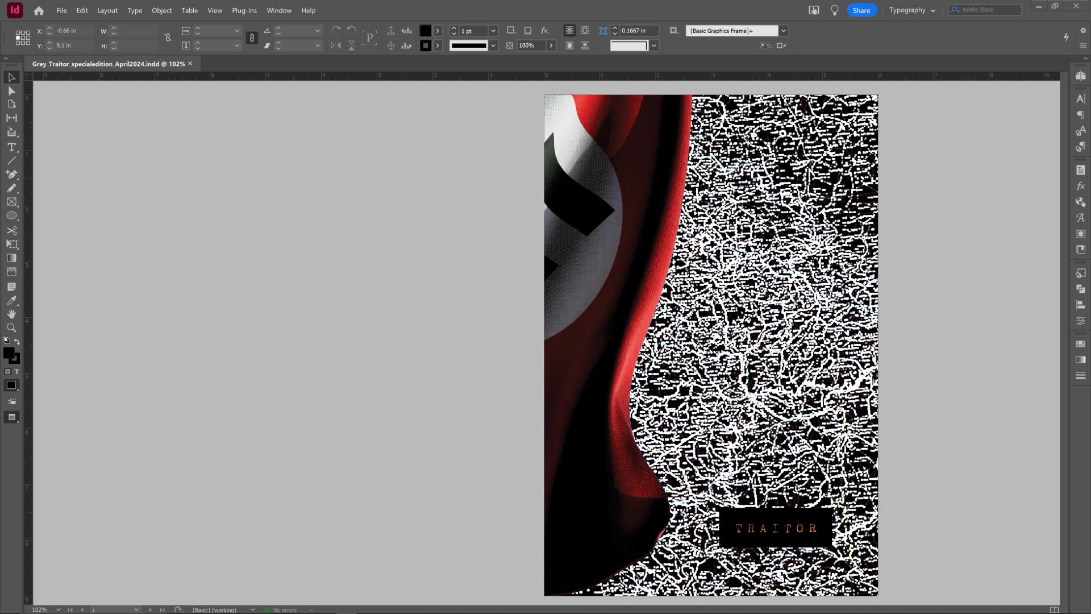Select the Hand tool
The image size is (1091, 614).
(11, 314)
